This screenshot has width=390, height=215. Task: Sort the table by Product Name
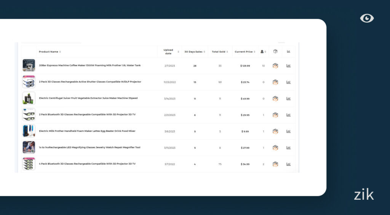click(50, 52)
